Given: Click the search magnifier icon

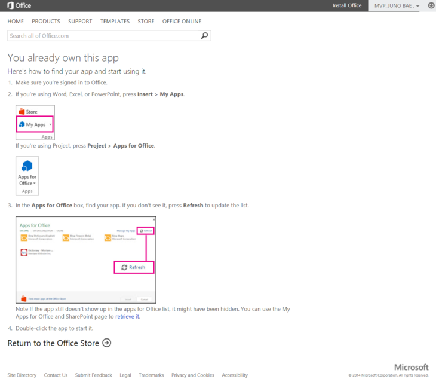Looking at the screenshot, I should [x=204, y=36].
